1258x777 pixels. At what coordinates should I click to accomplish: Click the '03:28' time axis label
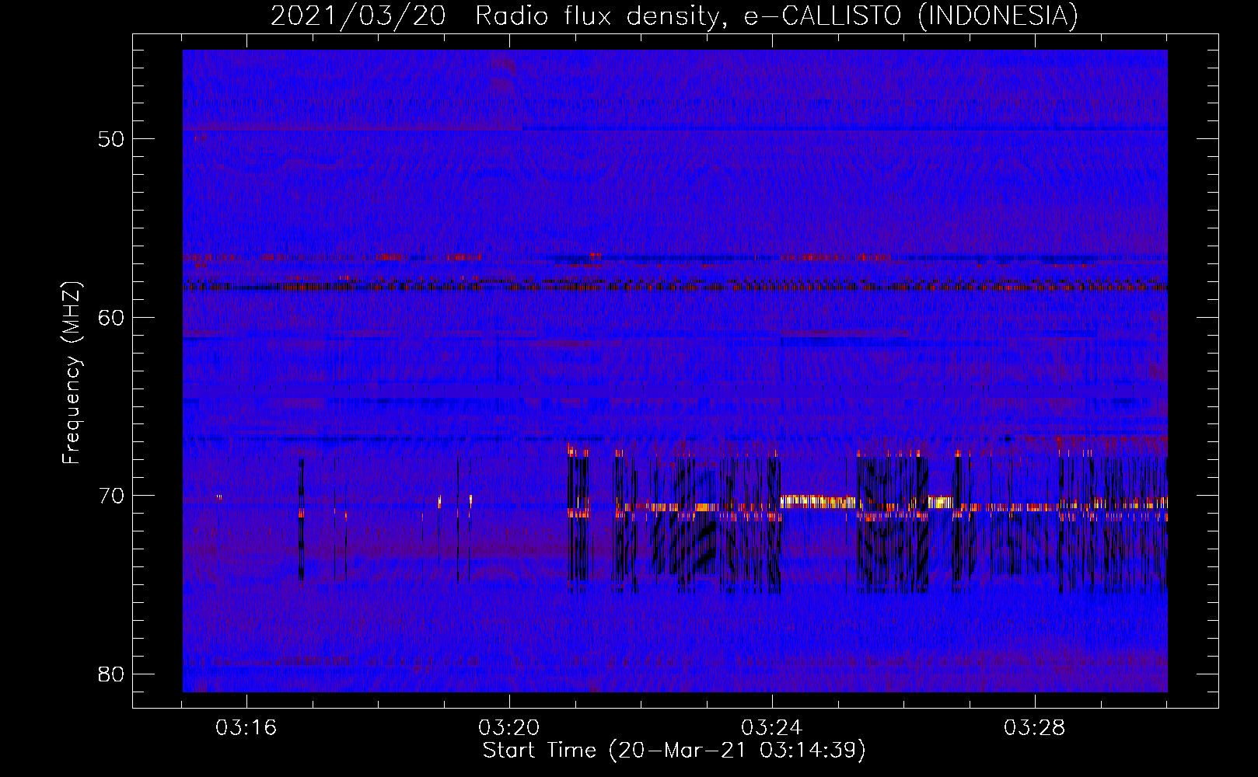(x=1035, y=728)
